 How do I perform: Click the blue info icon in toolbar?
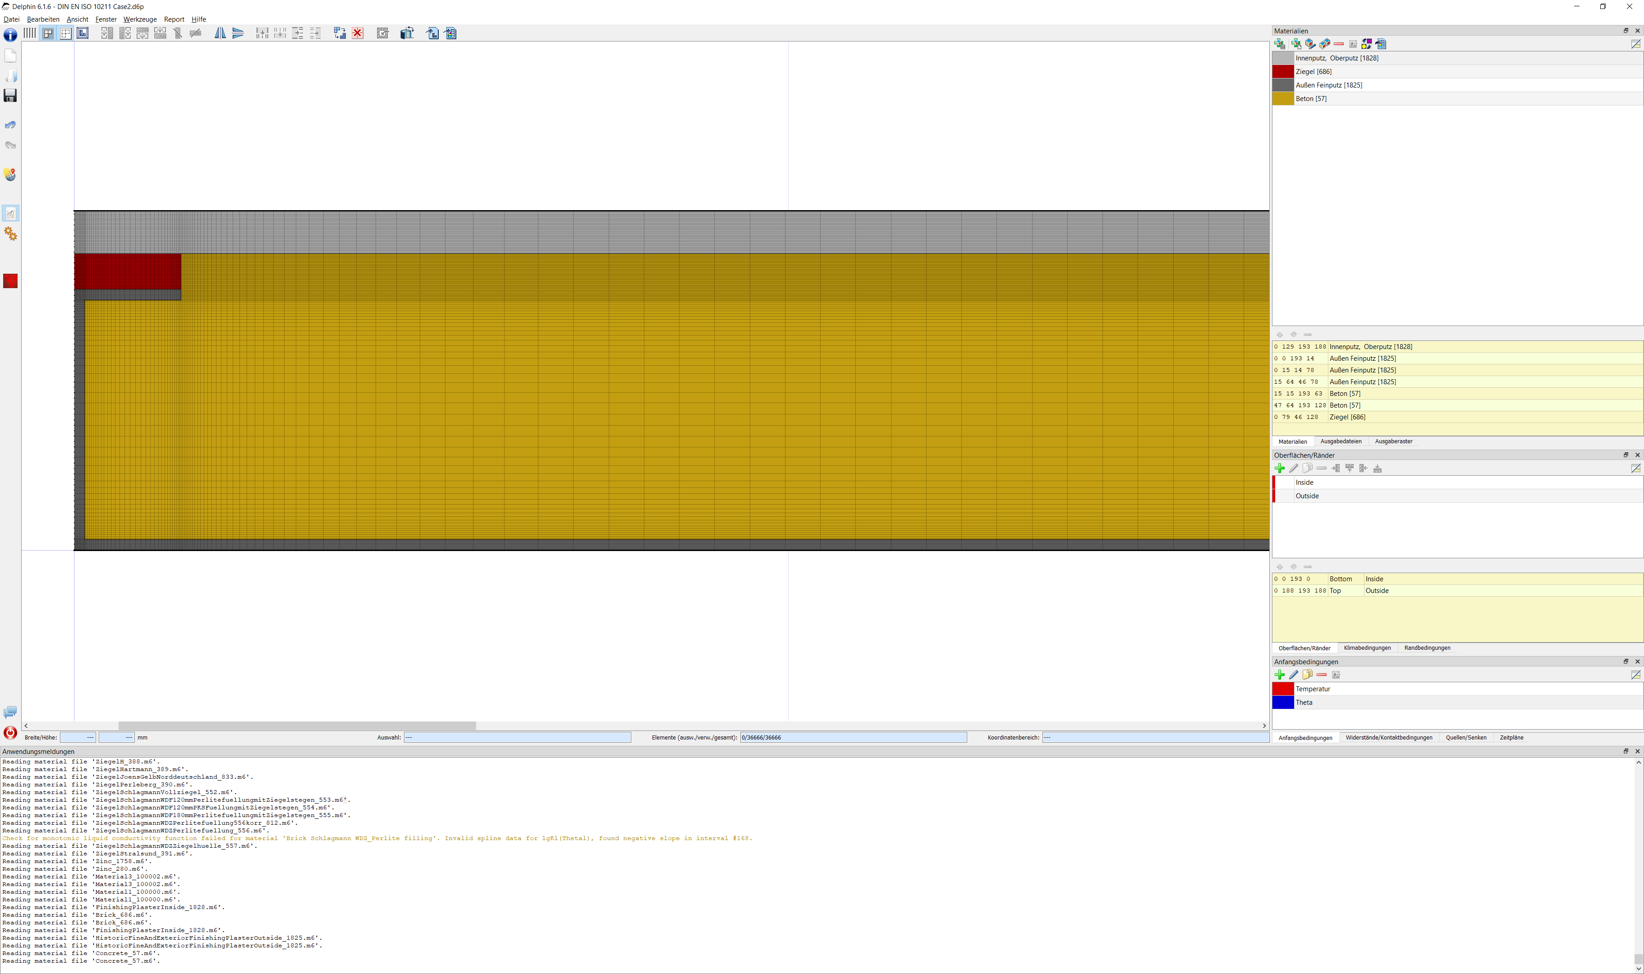[10, 35]
